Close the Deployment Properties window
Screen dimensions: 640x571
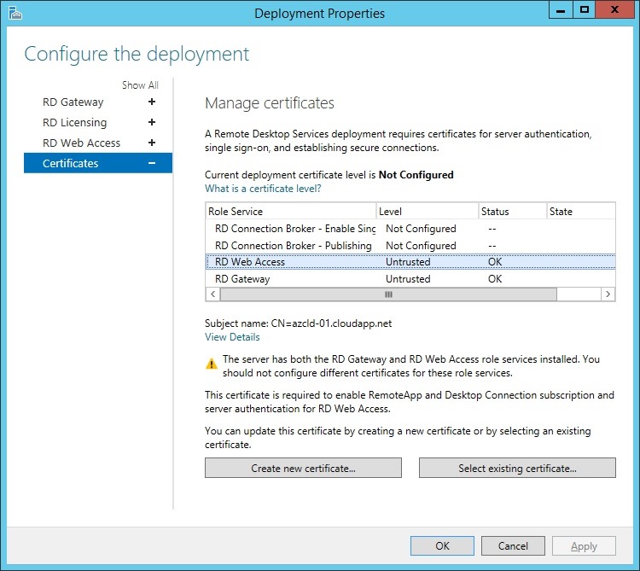(614, 9)
